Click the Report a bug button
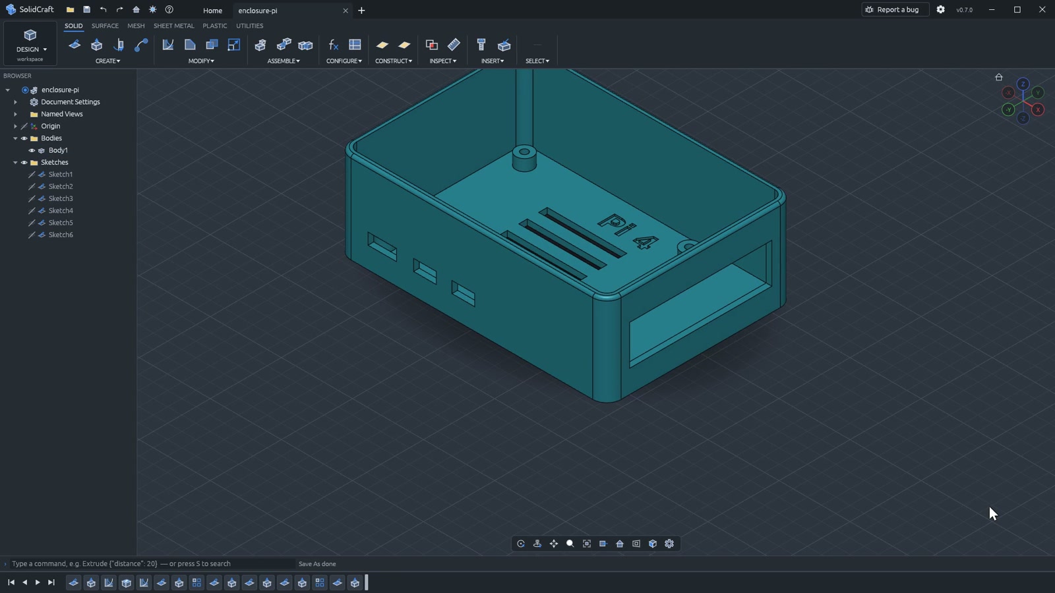This screenshot has width=1055, height=593. 895,9
